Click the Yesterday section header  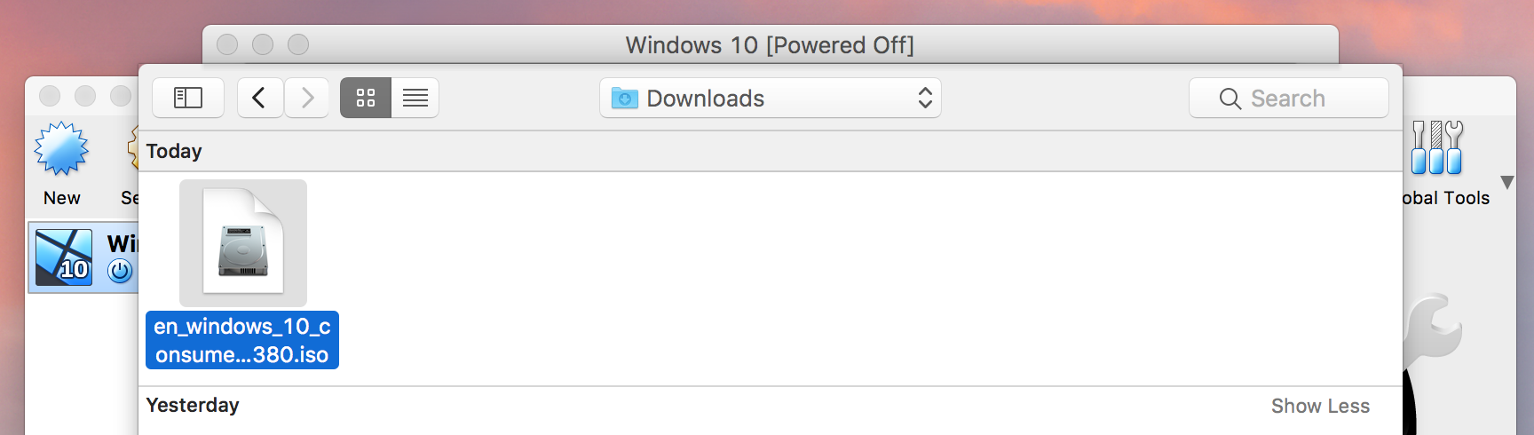point(193,405)
